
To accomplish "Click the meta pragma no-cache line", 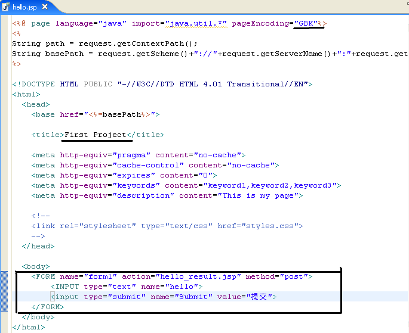I will coord(139,155).
